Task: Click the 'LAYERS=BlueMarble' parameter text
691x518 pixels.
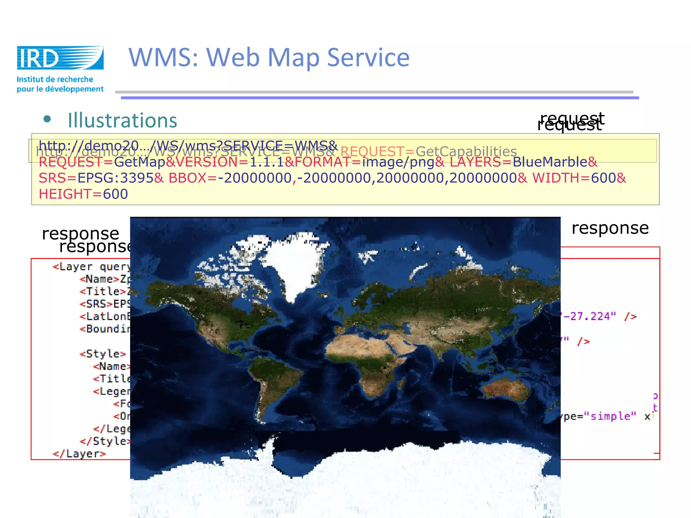Action: (519, 162)
